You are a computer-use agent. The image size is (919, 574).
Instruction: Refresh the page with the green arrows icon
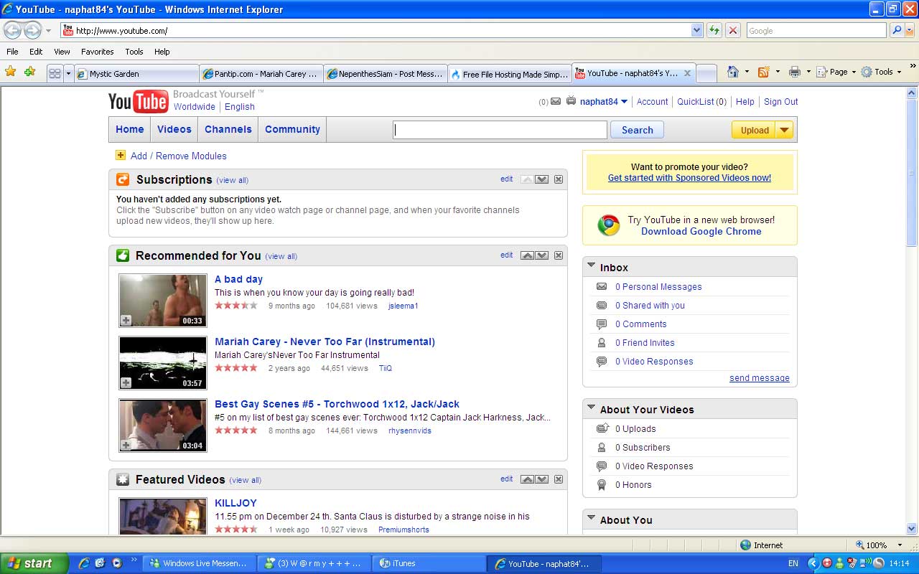pyautogui.click(x=714, y=30)
